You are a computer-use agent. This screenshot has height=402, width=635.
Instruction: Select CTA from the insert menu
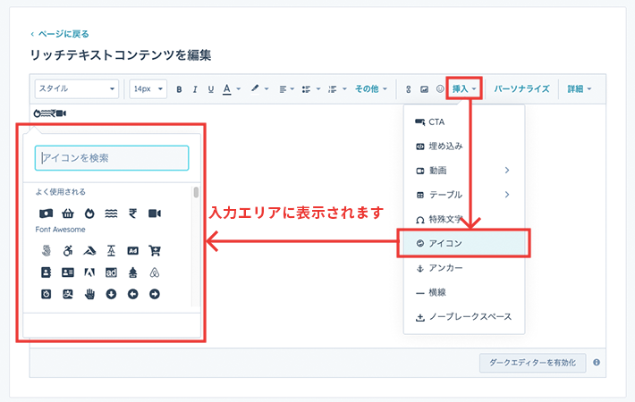tap(464, 121)
